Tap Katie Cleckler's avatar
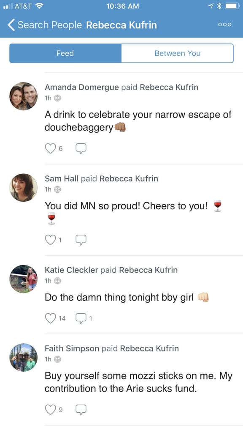Screen dimensions: 243x433 pyautogui.click(x=24, y=279)
